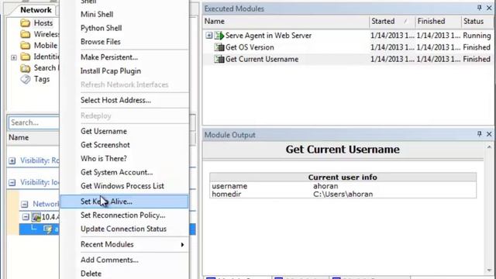This screenshot has width=496, height=279.
Task: Choose Mini Shell from context menu
Action: 97,14
